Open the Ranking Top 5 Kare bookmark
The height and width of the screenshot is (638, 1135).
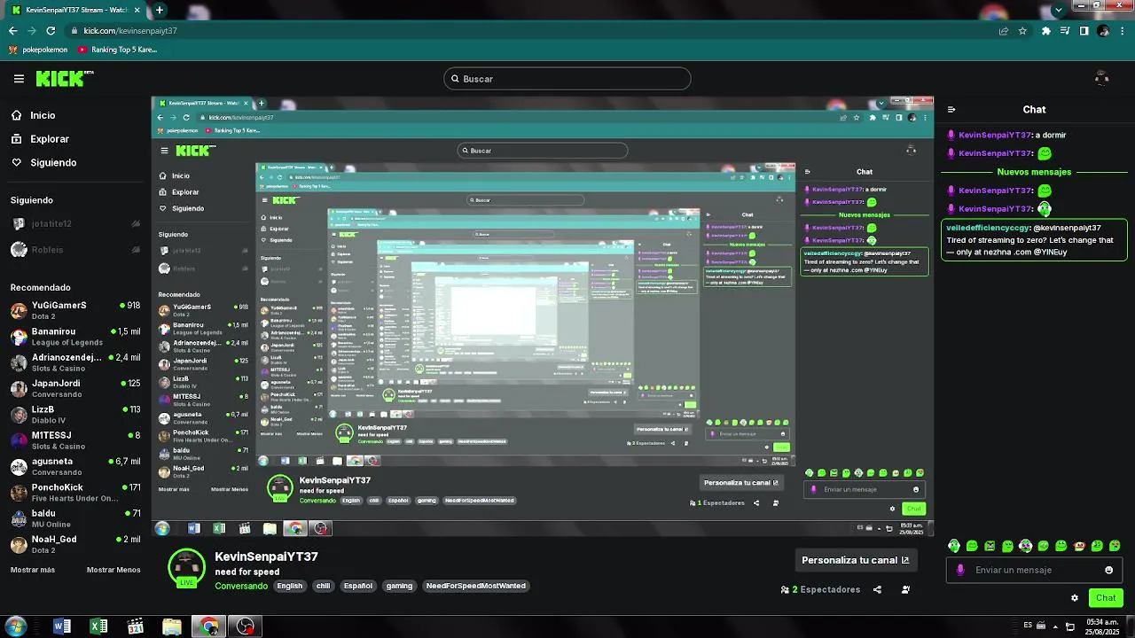[118, 50]
